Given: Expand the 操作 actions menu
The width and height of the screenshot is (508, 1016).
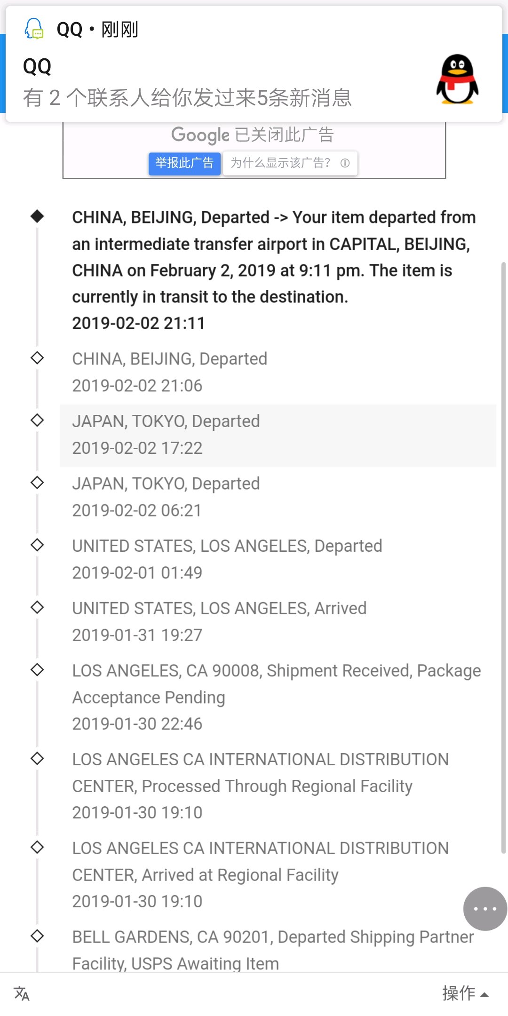Looking at the screenshot, I should pos(465,993).
